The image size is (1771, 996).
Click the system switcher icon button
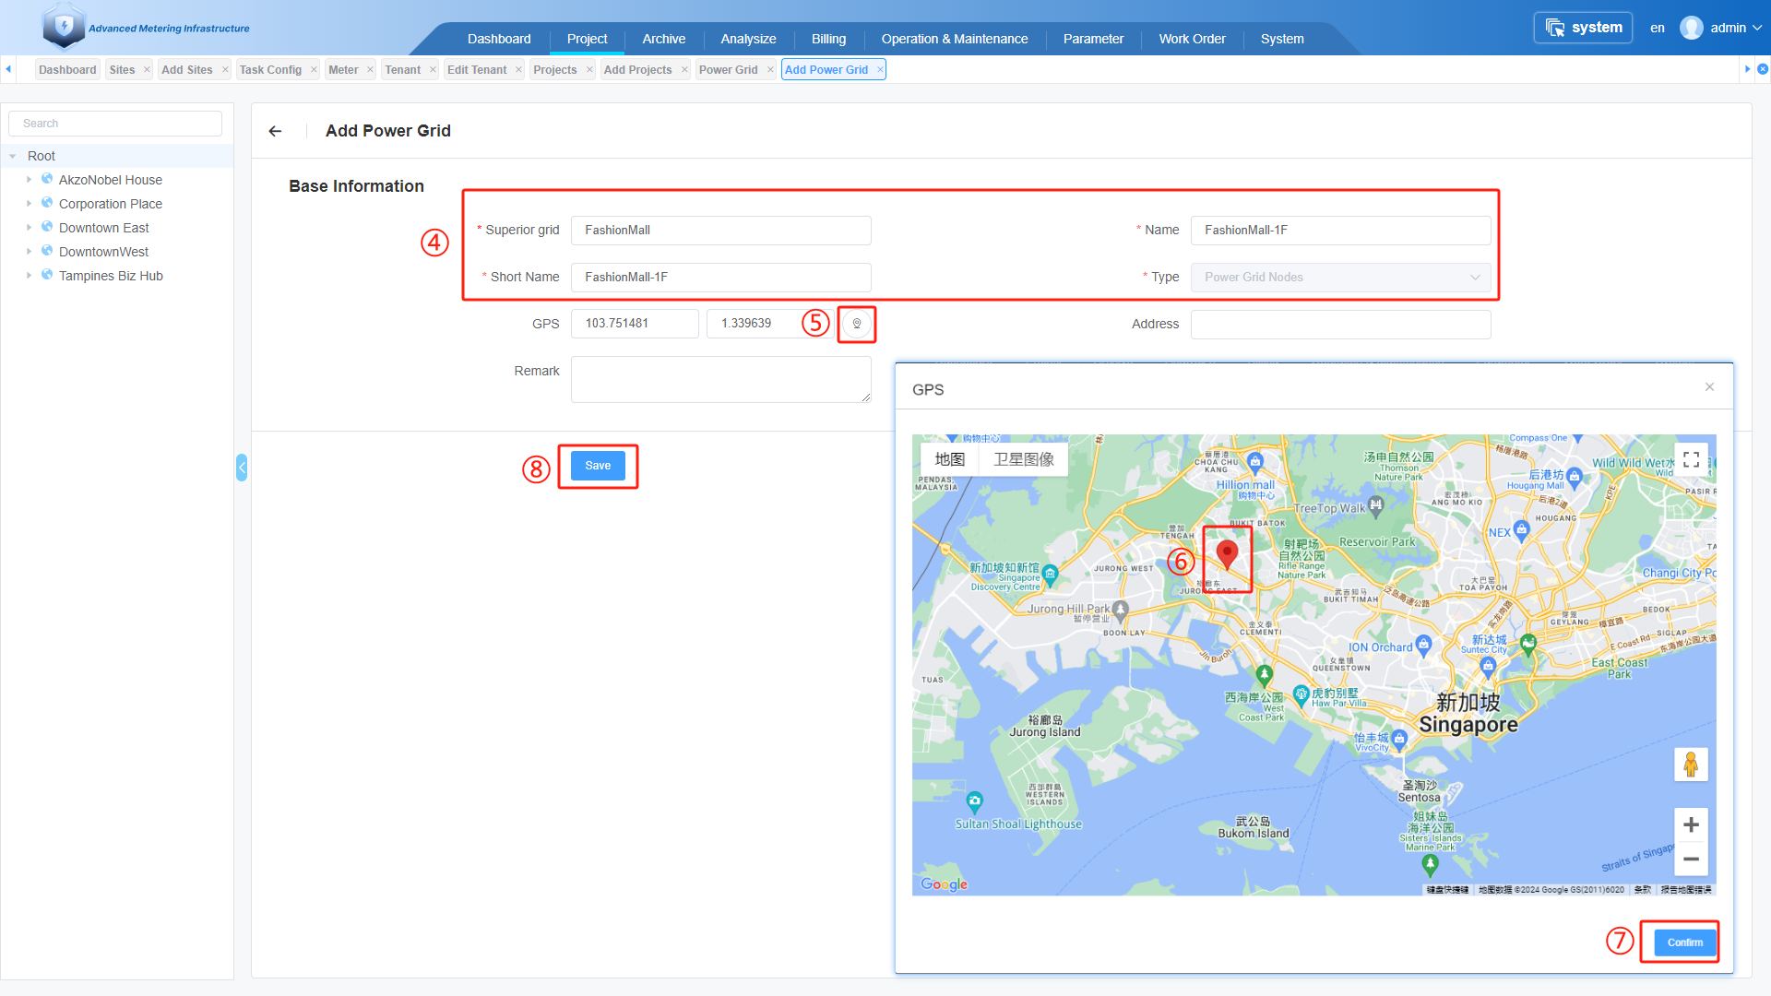coord(1583,28)
